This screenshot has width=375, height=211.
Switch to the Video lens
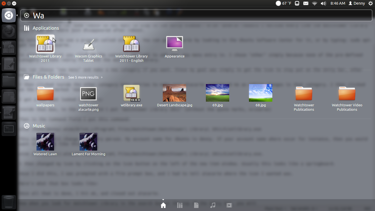click(x=229, y=205)
